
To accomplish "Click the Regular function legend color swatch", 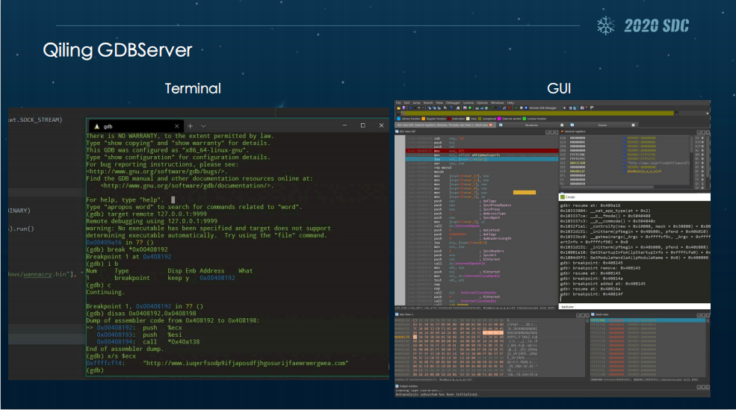I will tap(424, 118).
